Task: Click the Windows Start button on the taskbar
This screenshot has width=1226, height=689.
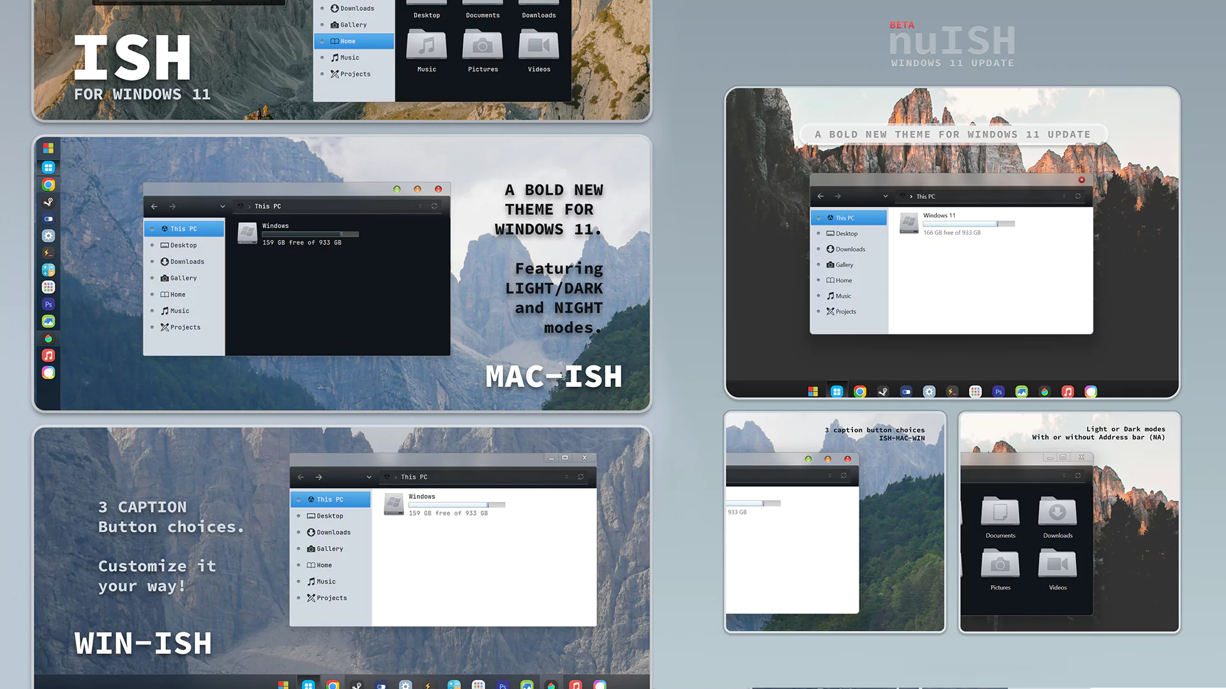Action: [284, 685]
